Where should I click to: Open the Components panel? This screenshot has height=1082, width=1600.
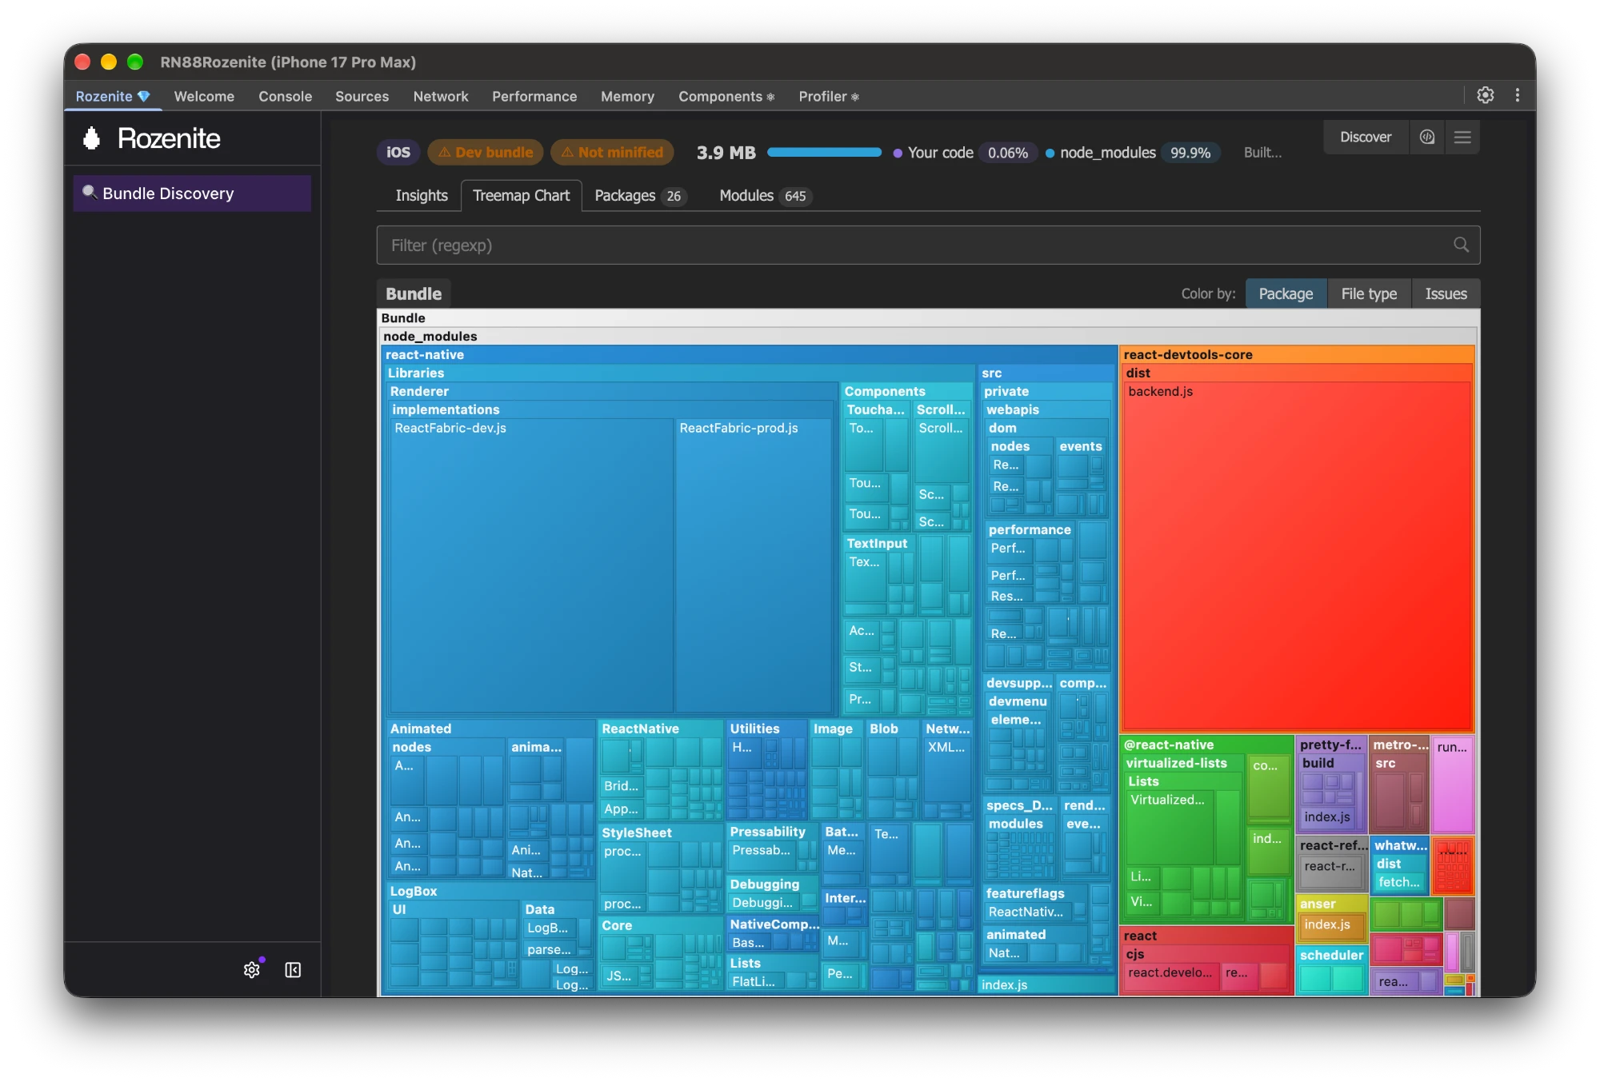[x=726, y=96]
